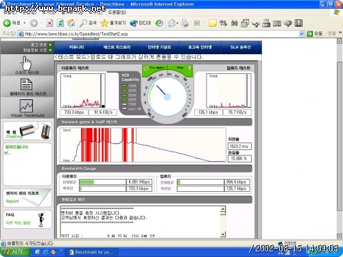Click the Try Again button above the gauge
The image size is (343, 257).
point(155,68)
